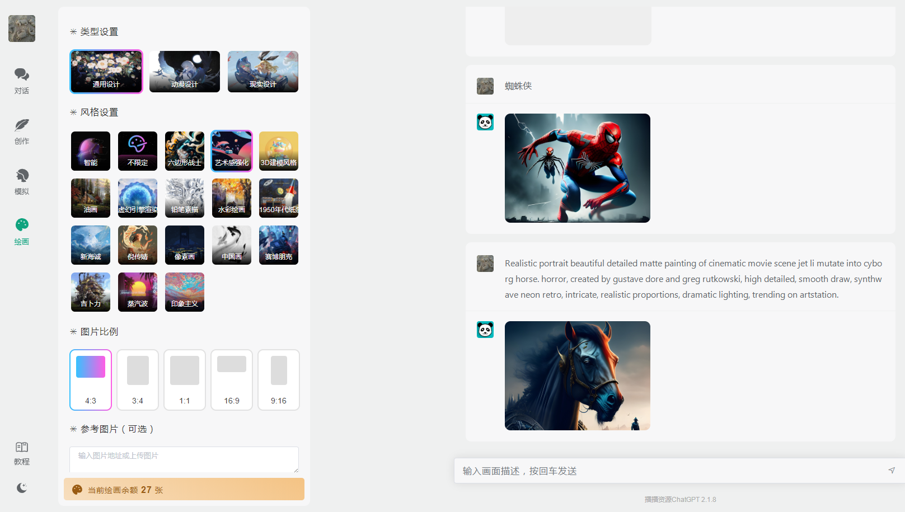Viewport: 905px width, 512px height.
Task: Open the 对话 chat section in sidebar
Action: pos(22,81)
